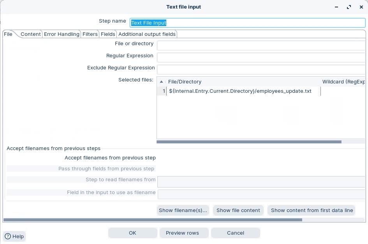Click the Selected files horizontal scrollbar

[249, 142]
